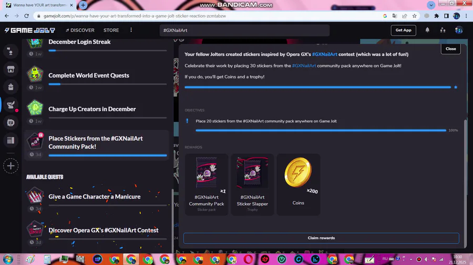The image size is (473, 265).
Task: Click the browser address bar URL
Action: pyautogui.click(x=135, y=16)
